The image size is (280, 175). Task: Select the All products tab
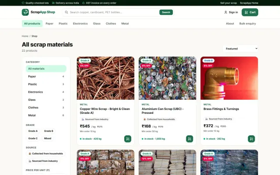[32, 23]
